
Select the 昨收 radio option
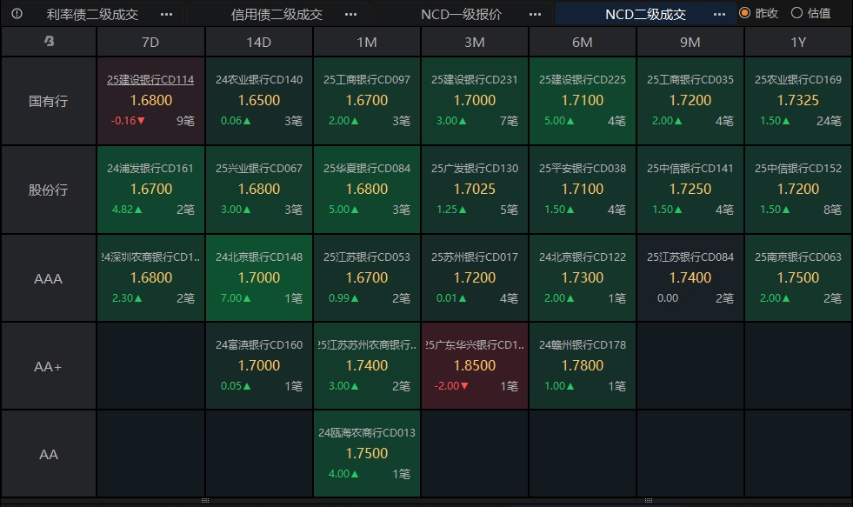point(759,13)
